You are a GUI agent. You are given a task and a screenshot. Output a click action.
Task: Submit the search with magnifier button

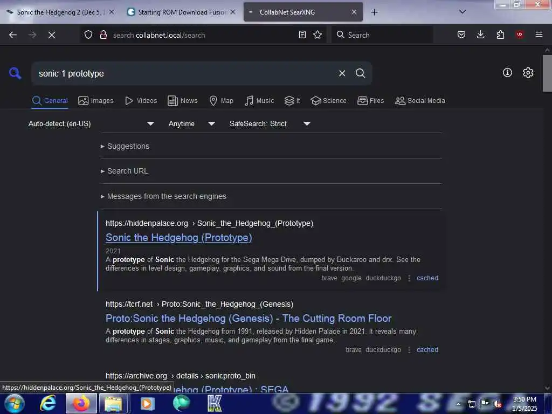(x=360, y=73)
